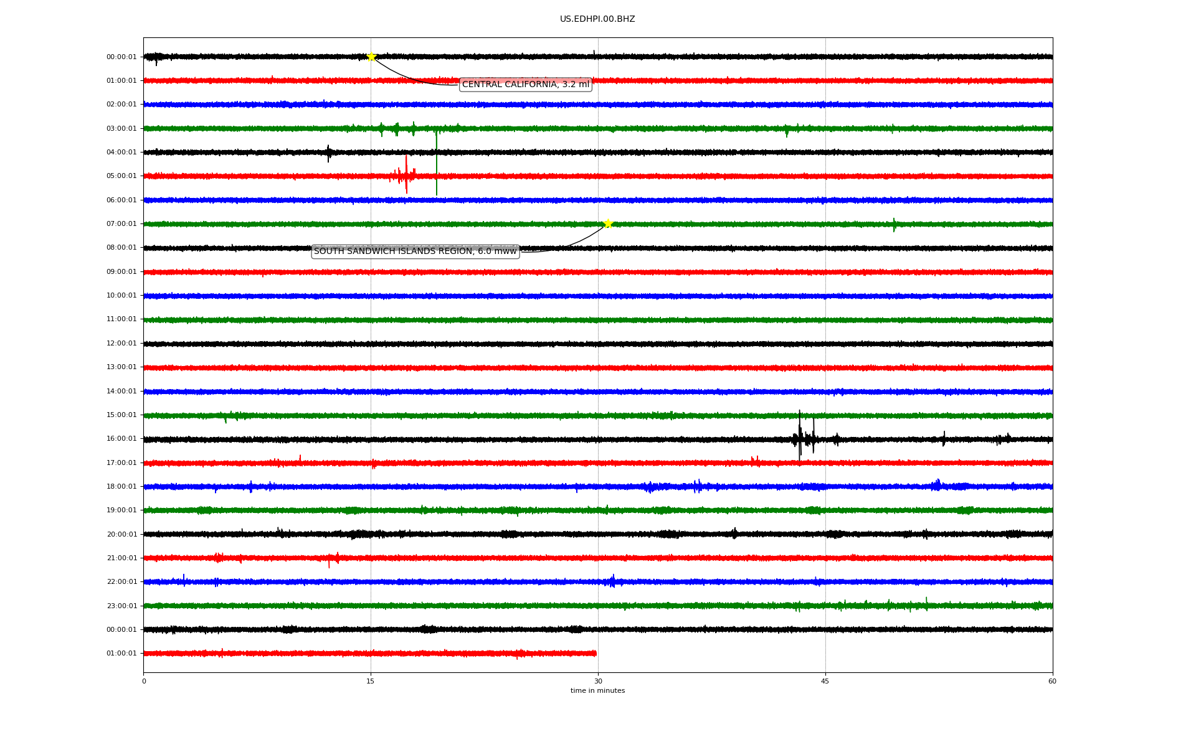
Task: Click the end of the last red 01:00:01 trace
Action: pyautogui.click(x=595, y=653)
